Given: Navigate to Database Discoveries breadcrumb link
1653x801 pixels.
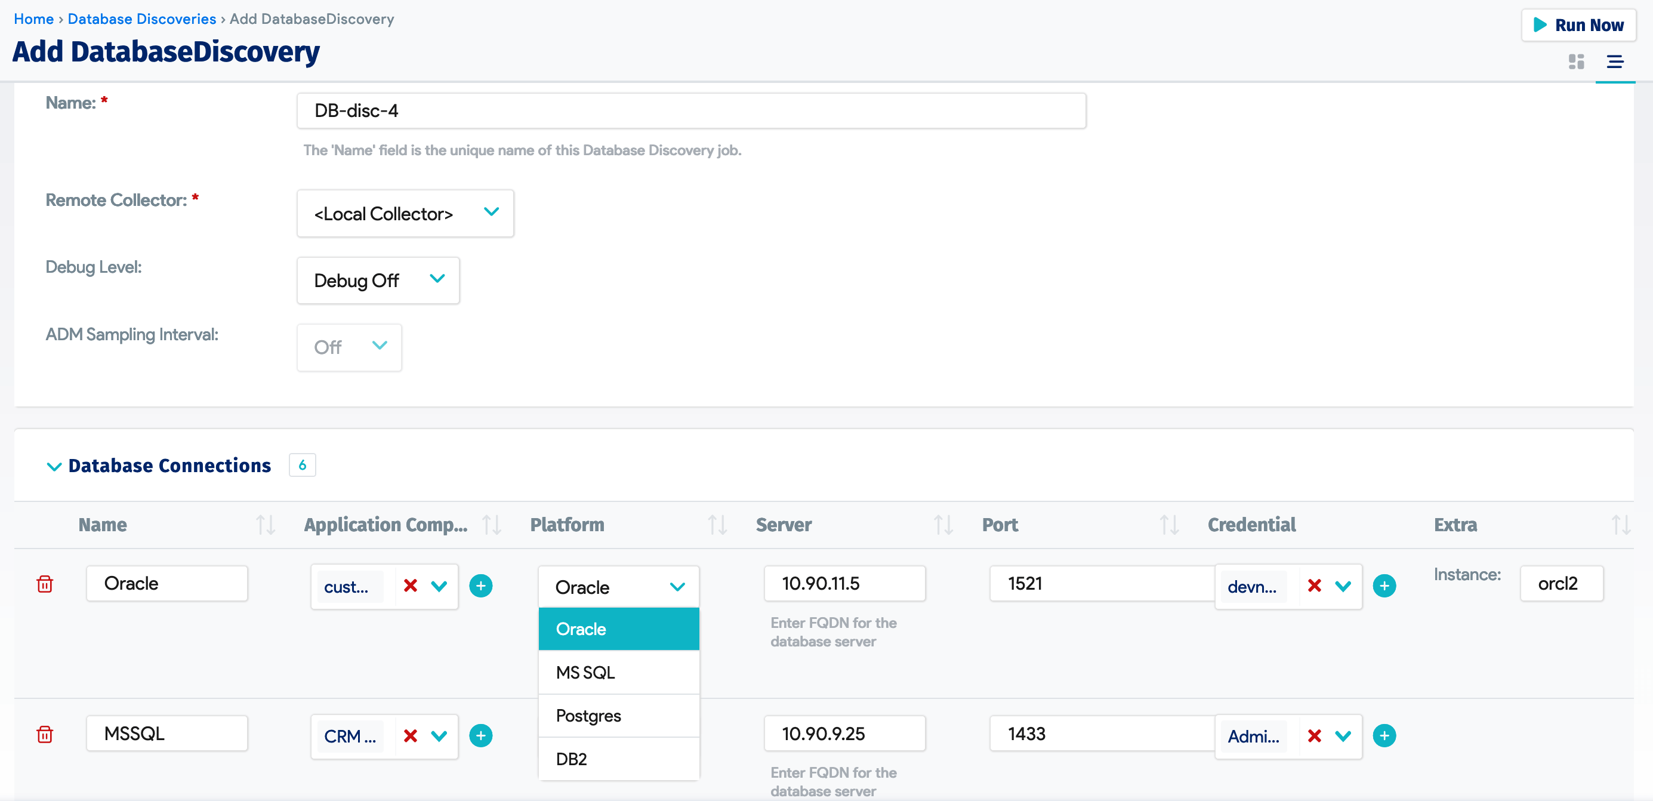Looking at the screenshot, I should click(x=142, y=19).
